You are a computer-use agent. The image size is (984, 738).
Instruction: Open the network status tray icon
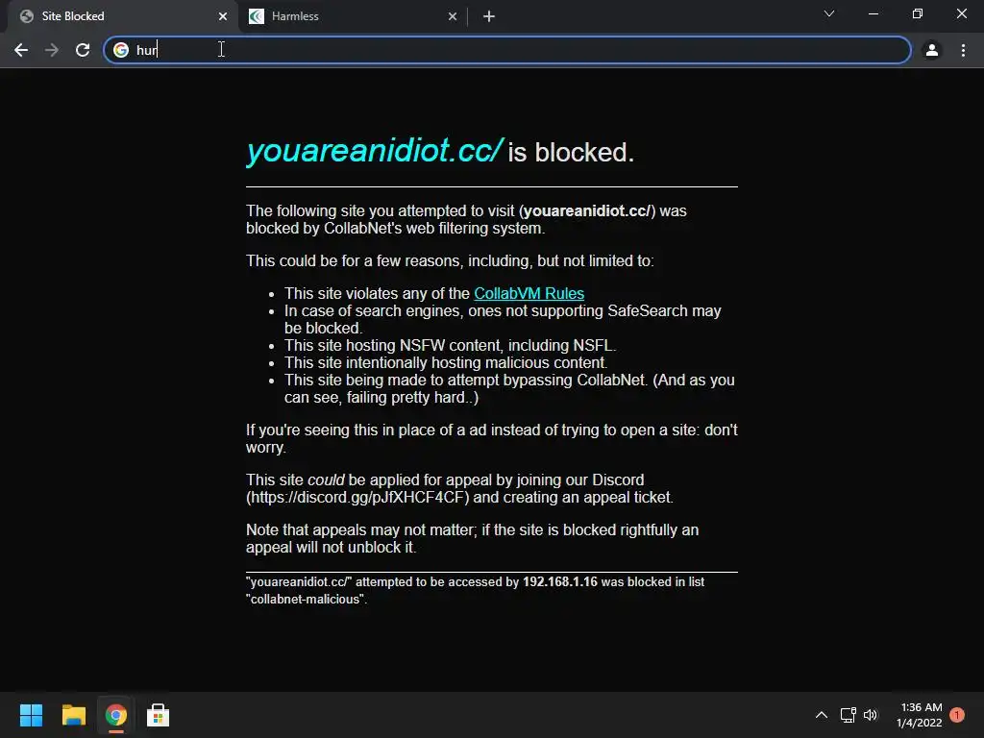(848, 715)
